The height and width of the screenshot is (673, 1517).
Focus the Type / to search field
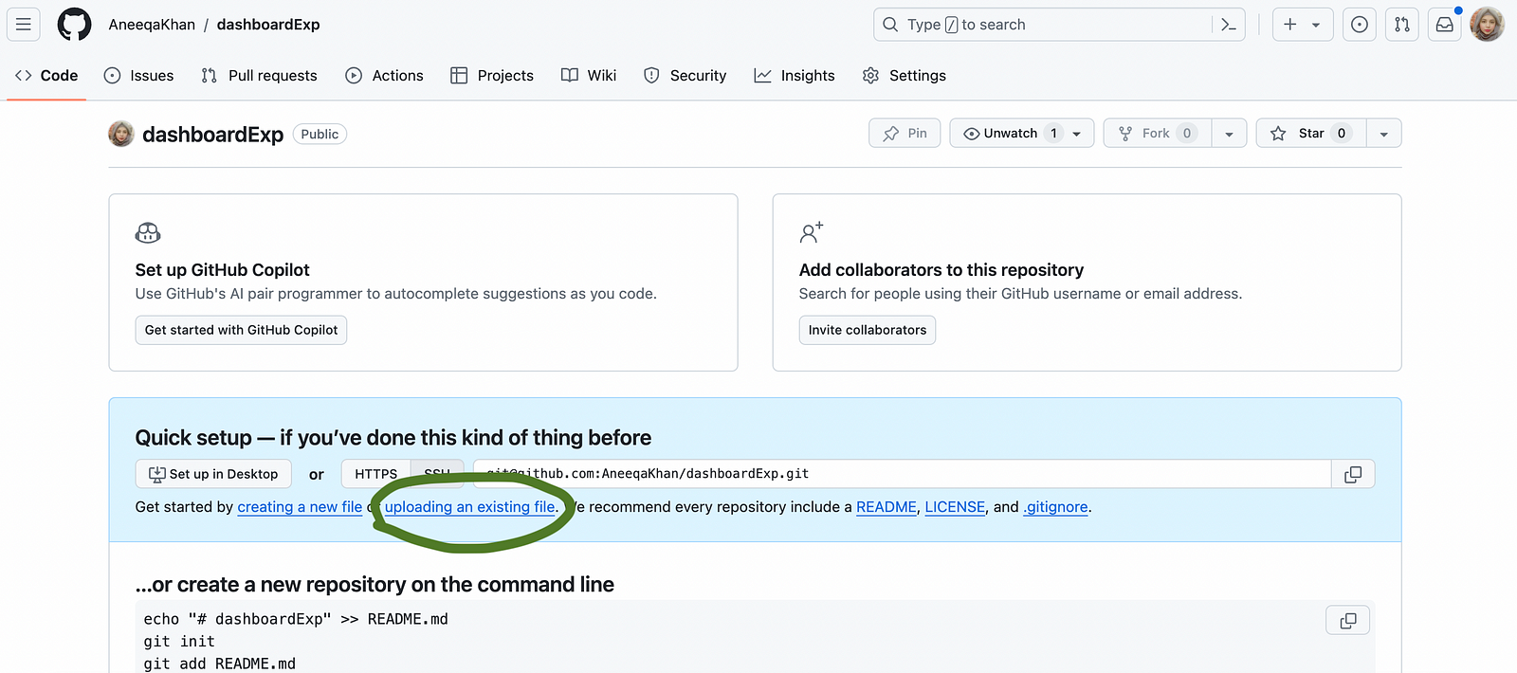[x=1043, y=25]
